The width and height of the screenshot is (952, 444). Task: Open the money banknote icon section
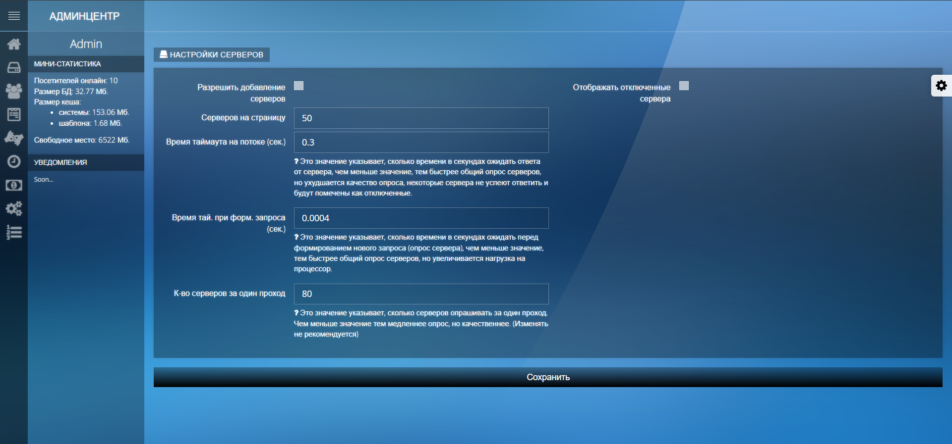click(x=14, y=185)
